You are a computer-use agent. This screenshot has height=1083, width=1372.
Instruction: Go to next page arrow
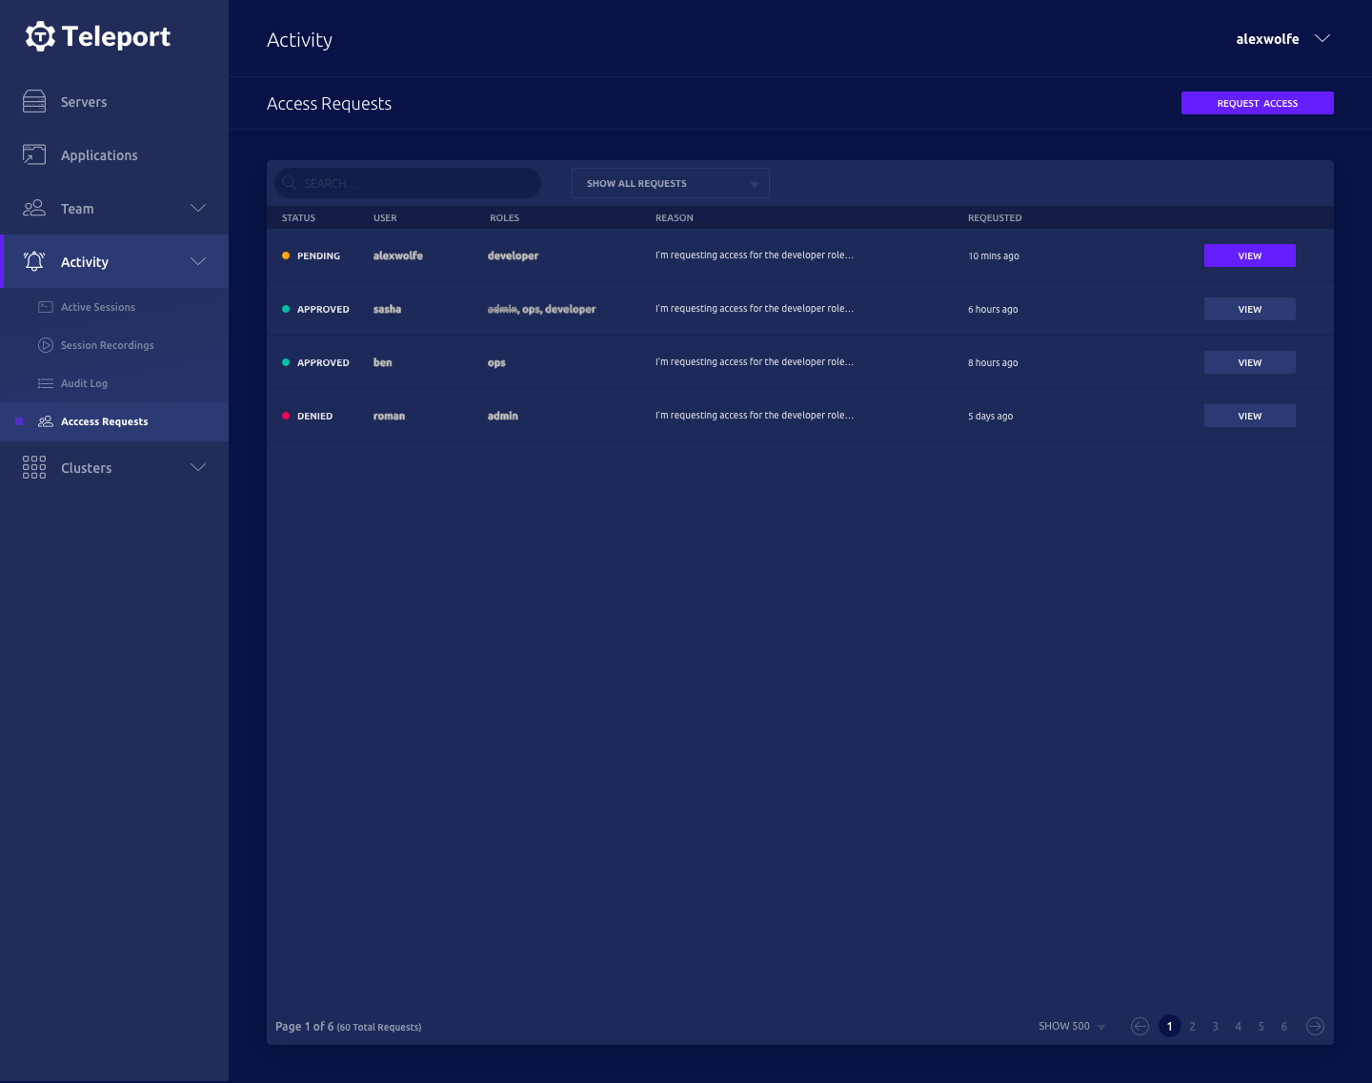[x=1315, y=1026]
